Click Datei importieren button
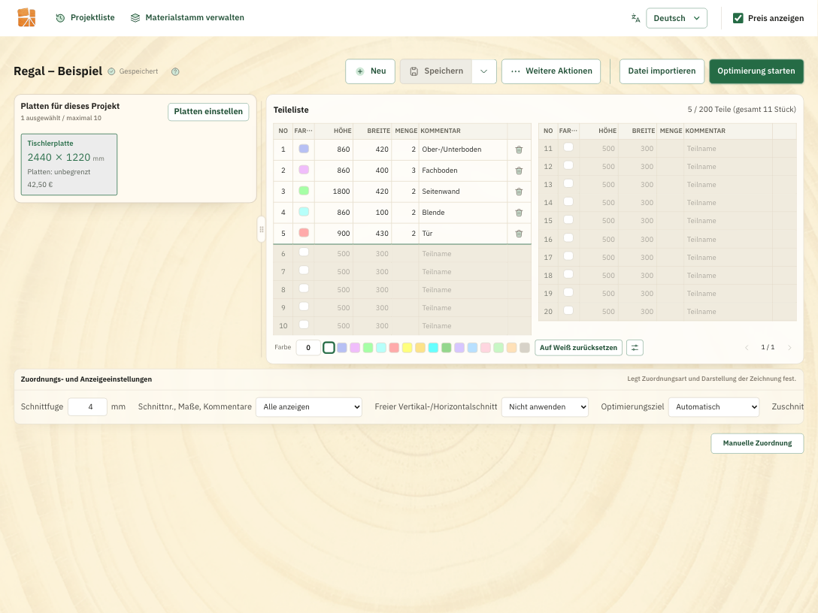This screenshot has height=613, width=818. click(x=662, y=71)
